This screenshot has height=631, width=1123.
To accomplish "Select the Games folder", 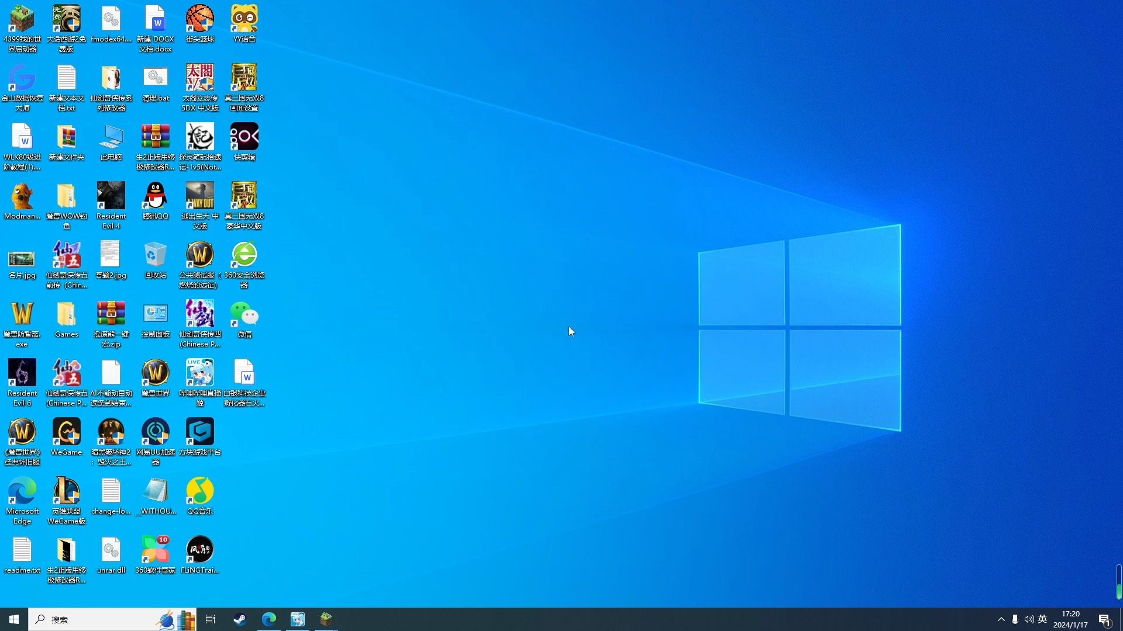I will point(67,318).
